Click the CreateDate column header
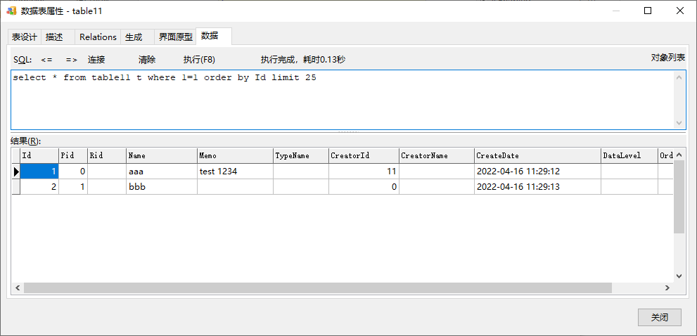Image resolution: width=697 pixels, height=336 pixels. tap(538, 155)
